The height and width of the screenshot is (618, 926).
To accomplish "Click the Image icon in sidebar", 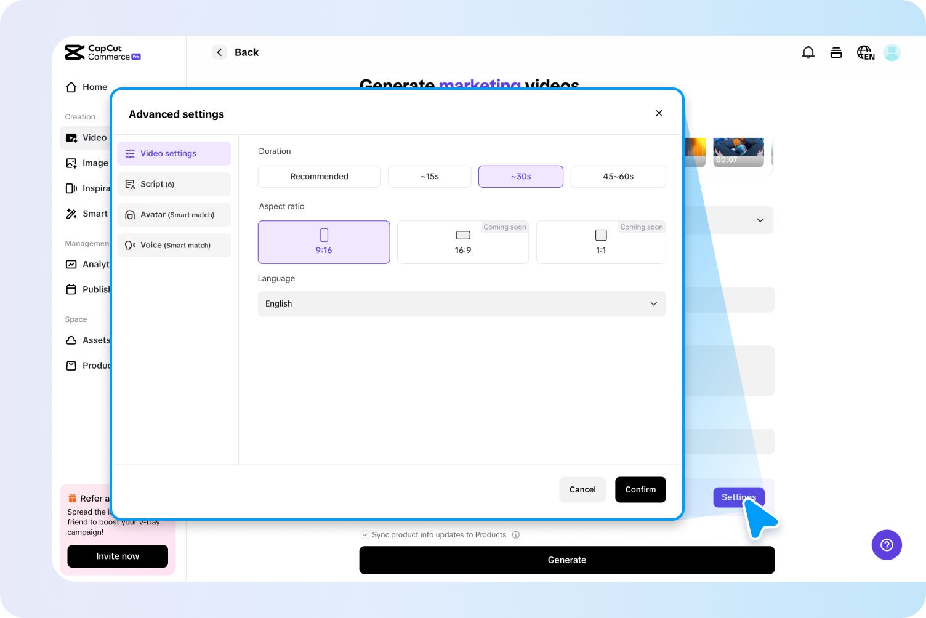I will (x=71, y=163).
